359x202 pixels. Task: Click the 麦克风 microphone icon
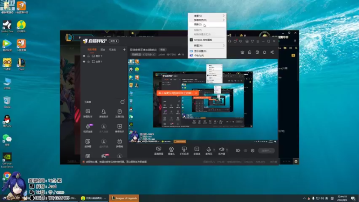coord(209,150)
